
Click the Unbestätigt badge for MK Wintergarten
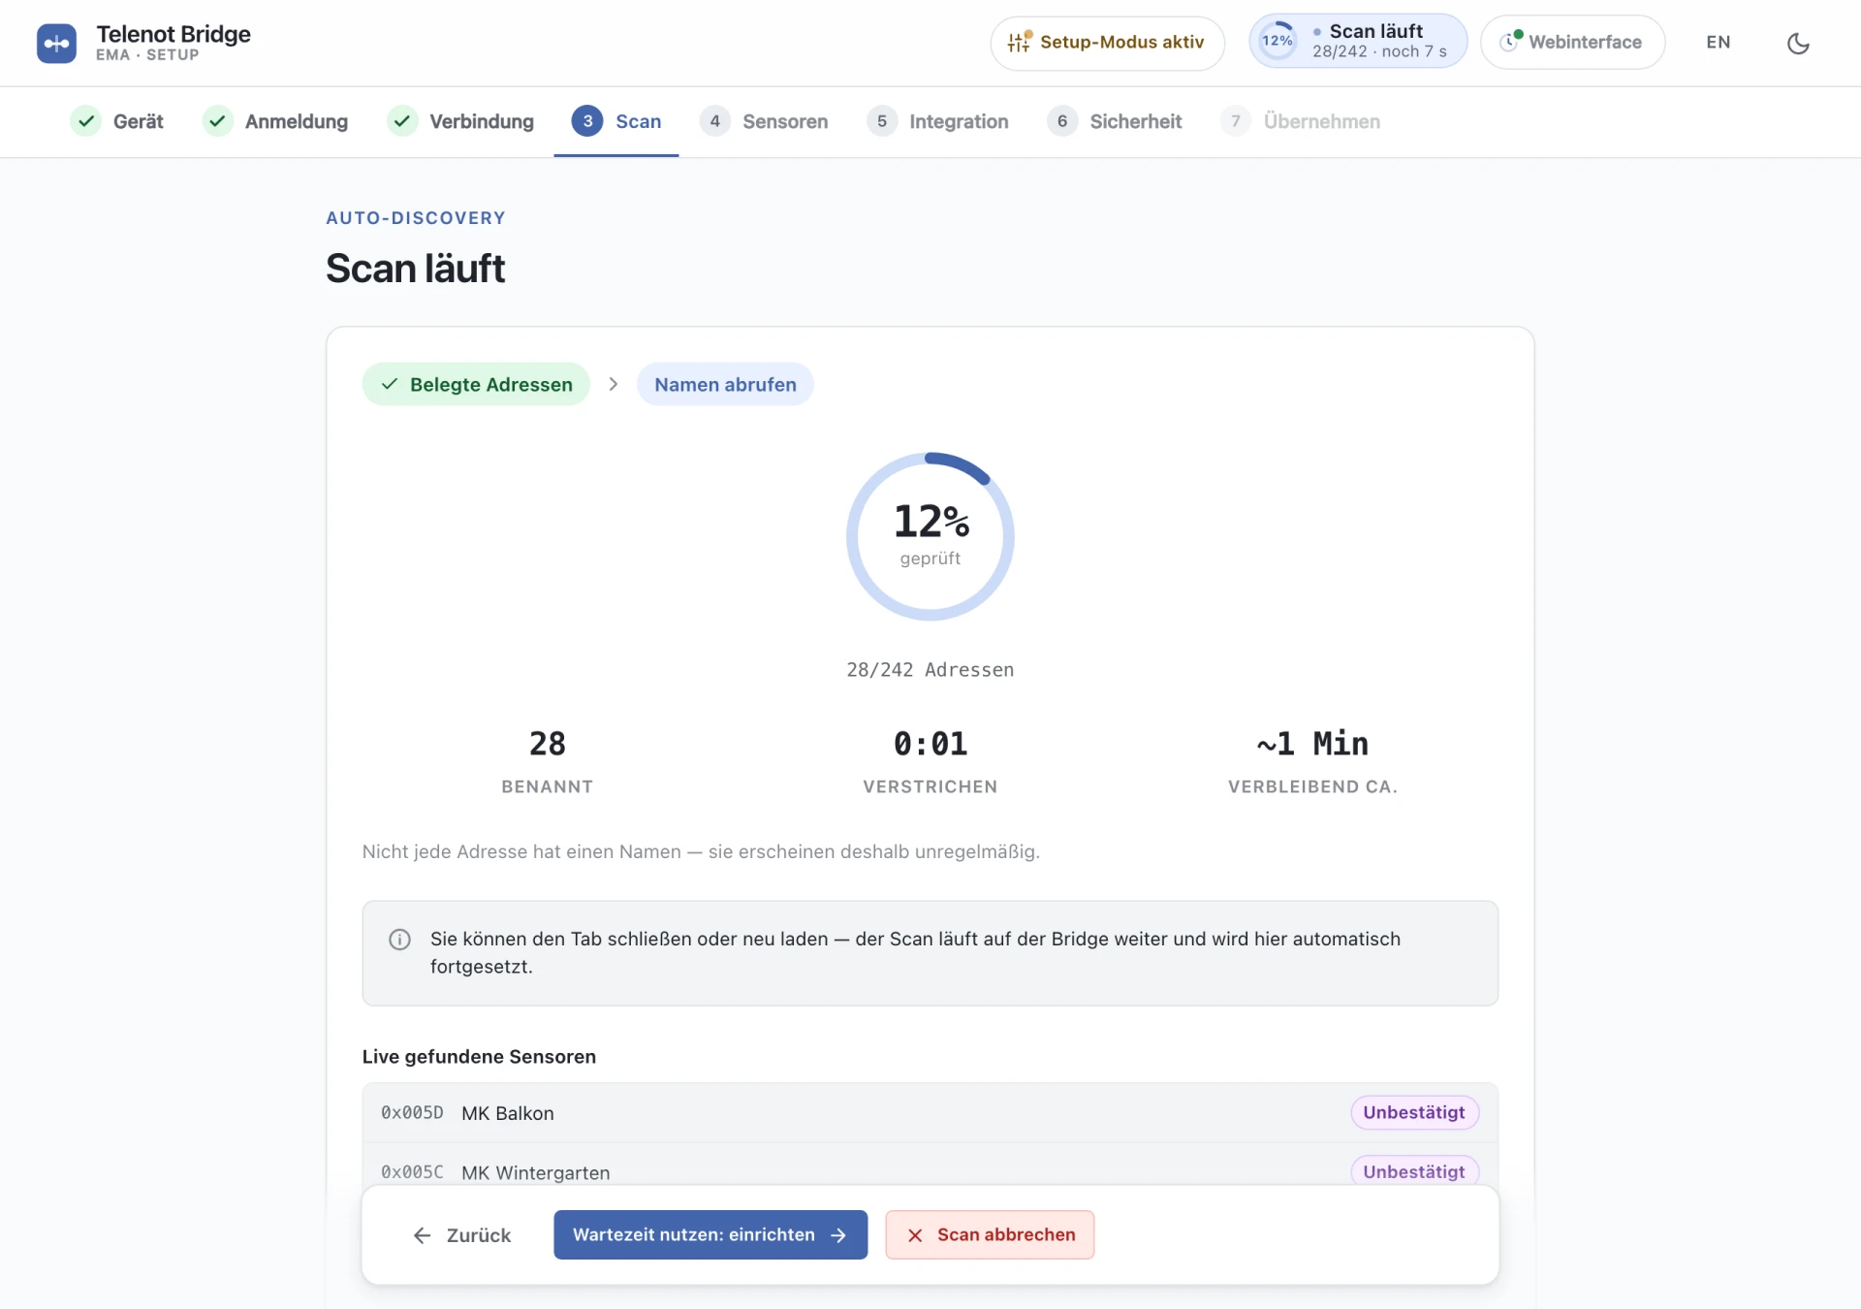tap(1414, 1170)
